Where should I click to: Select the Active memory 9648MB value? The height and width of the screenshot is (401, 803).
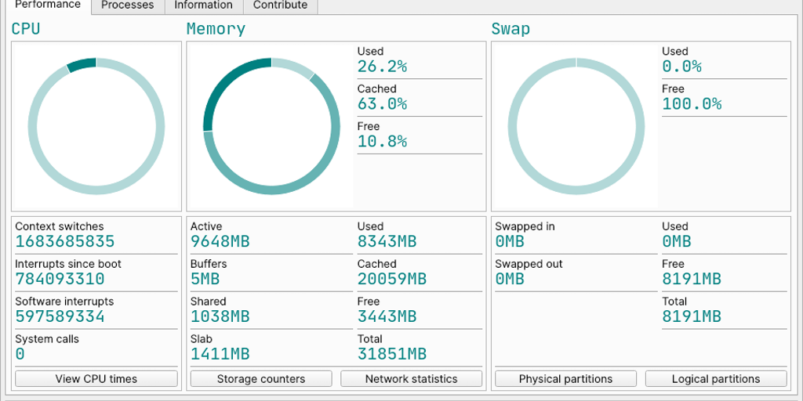coord(220,241)
